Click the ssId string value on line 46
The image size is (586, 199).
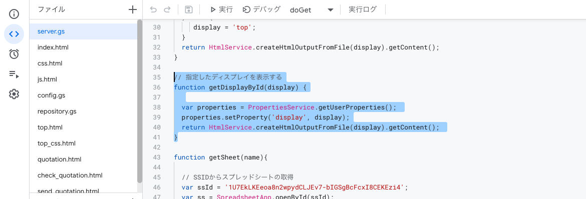pyautogui.click(x=315, y=187)
